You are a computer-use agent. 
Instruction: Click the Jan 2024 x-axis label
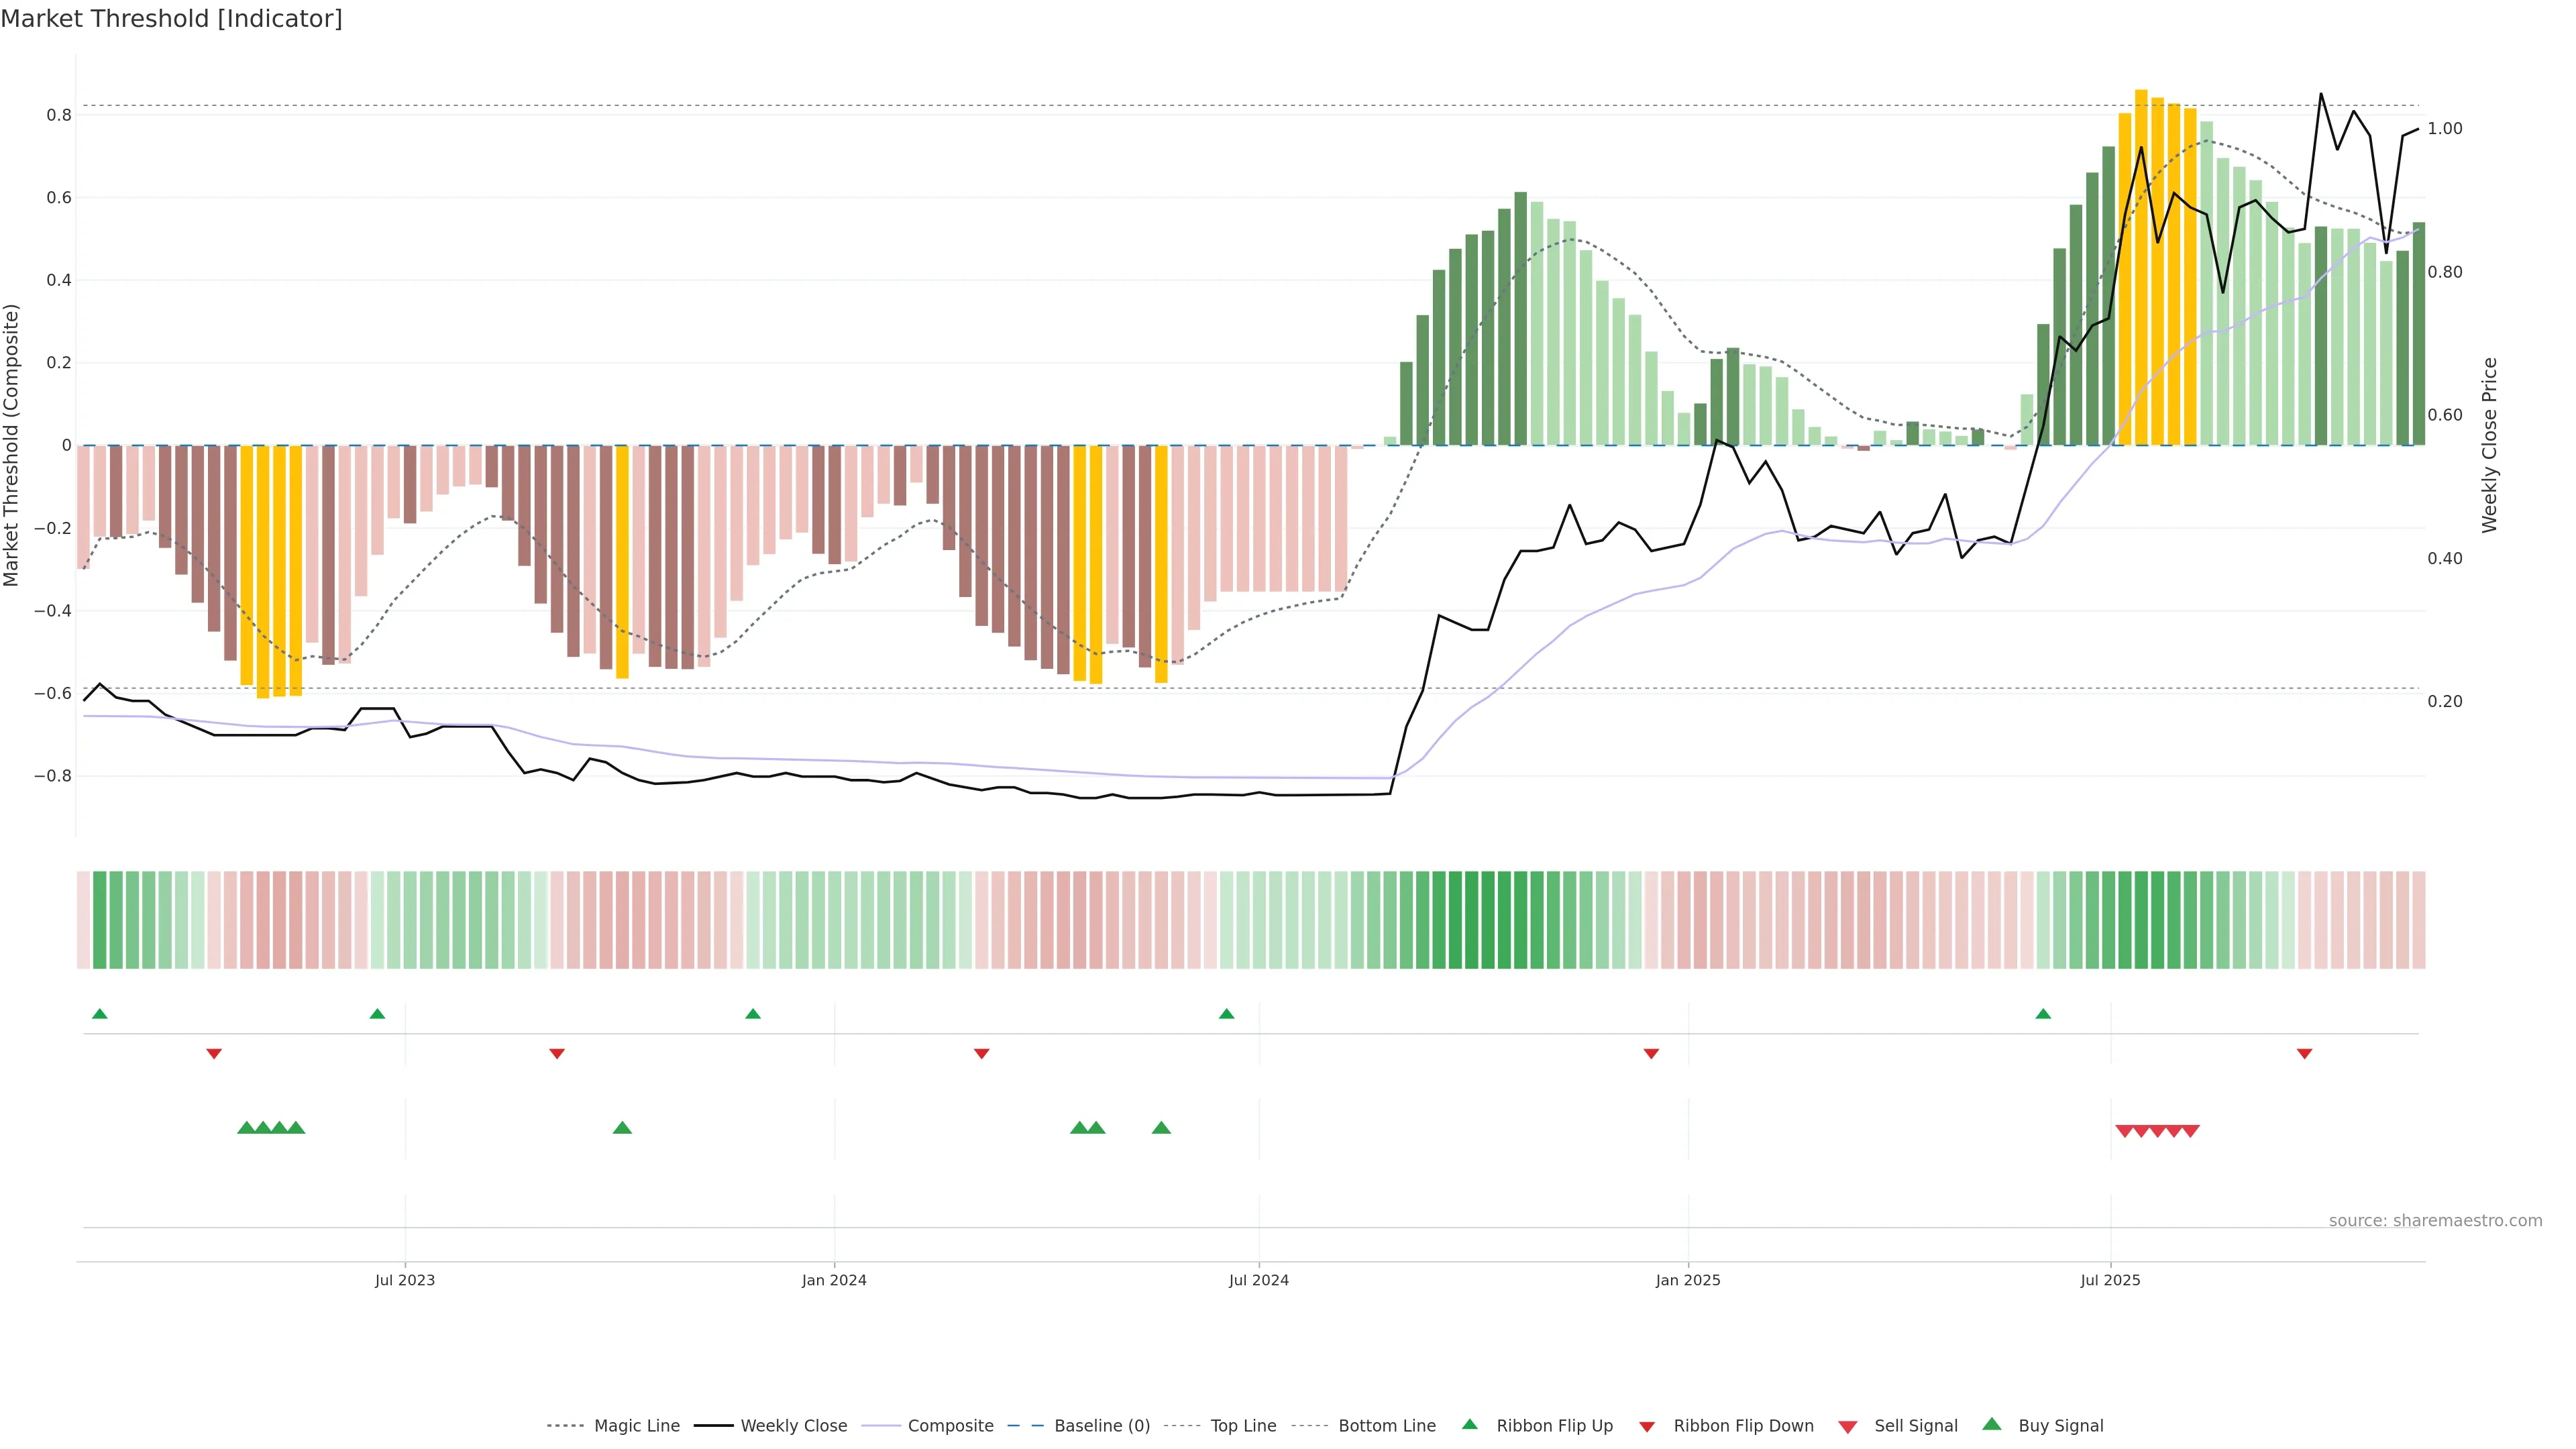click(834, 1280)
